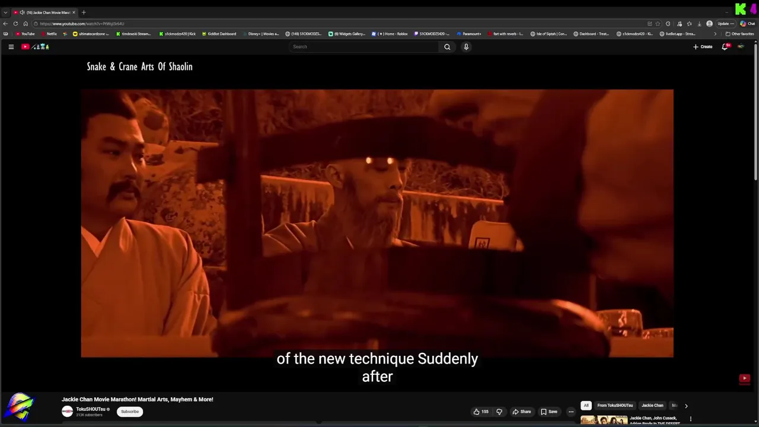Reload the page

coord(15,24)
